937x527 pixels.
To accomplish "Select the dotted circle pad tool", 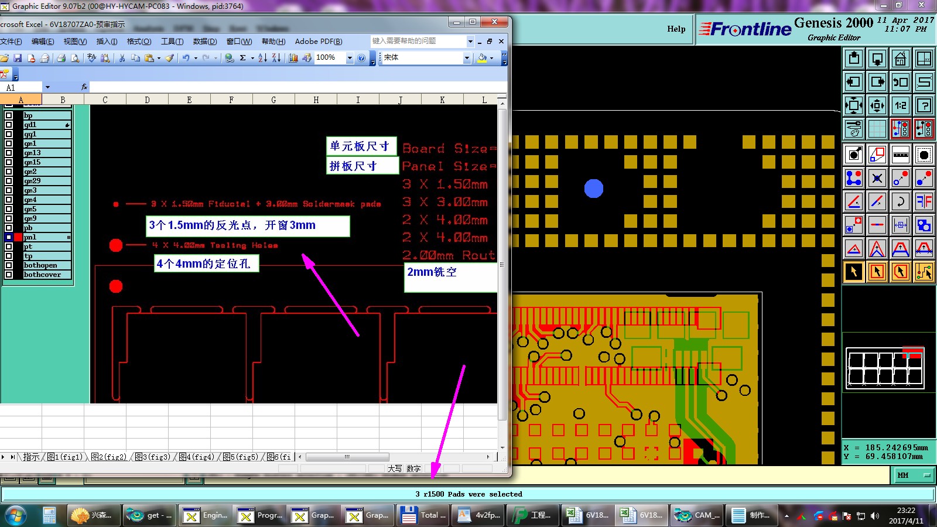I will tap(924, 155).
